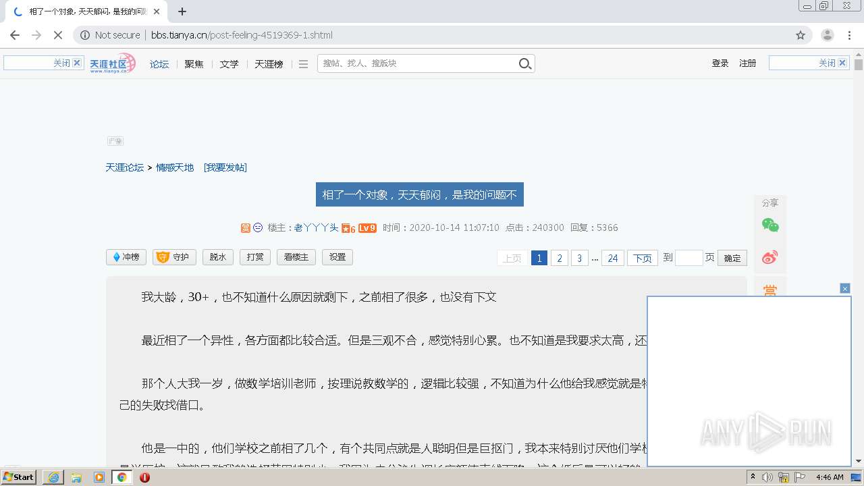Click the 看楼主 button
The height and width of the screenshot is (486, 864).
click(x=296, y=257)
